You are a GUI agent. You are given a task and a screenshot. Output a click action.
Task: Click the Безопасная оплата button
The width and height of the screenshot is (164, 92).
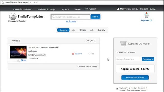tap(135, 77)
